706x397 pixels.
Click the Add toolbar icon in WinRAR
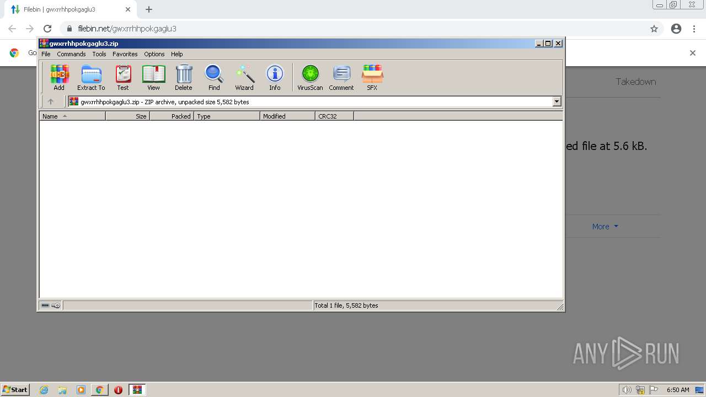pos(59,77)
